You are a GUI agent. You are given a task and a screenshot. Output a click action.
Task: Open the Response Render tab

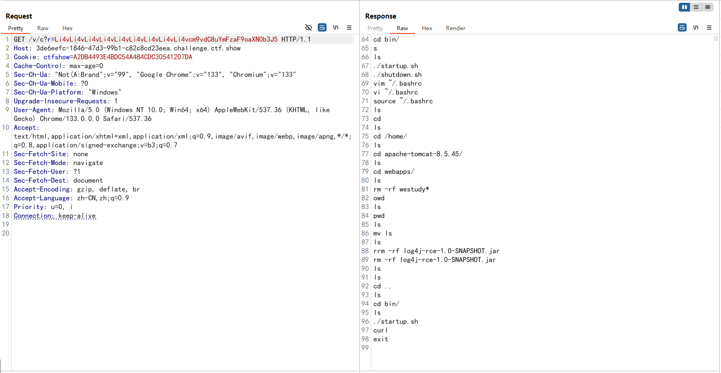click(455, 28)
